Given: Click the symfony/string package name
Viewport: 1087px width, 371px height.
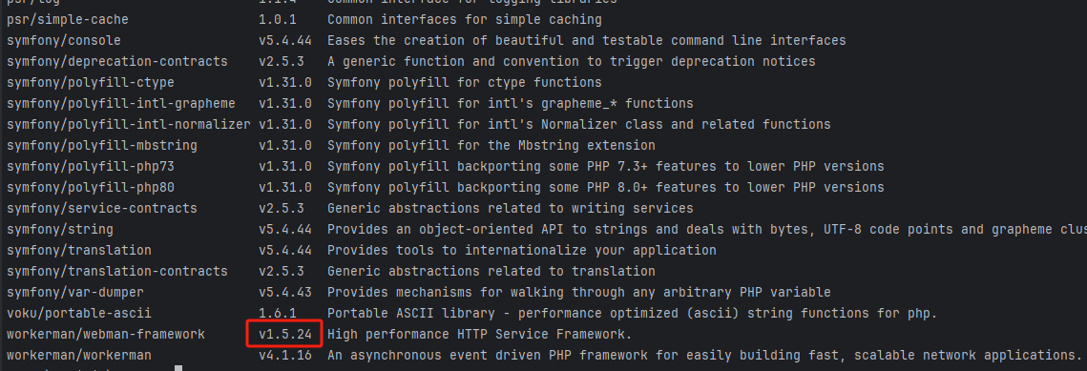Looking at the screenshot, I should [59, 229].
